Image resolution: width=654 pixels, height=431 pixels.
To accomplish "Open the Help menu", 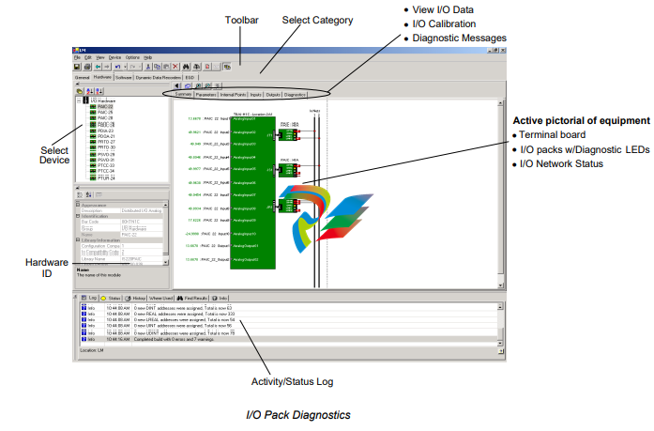I will pos(148,57).
